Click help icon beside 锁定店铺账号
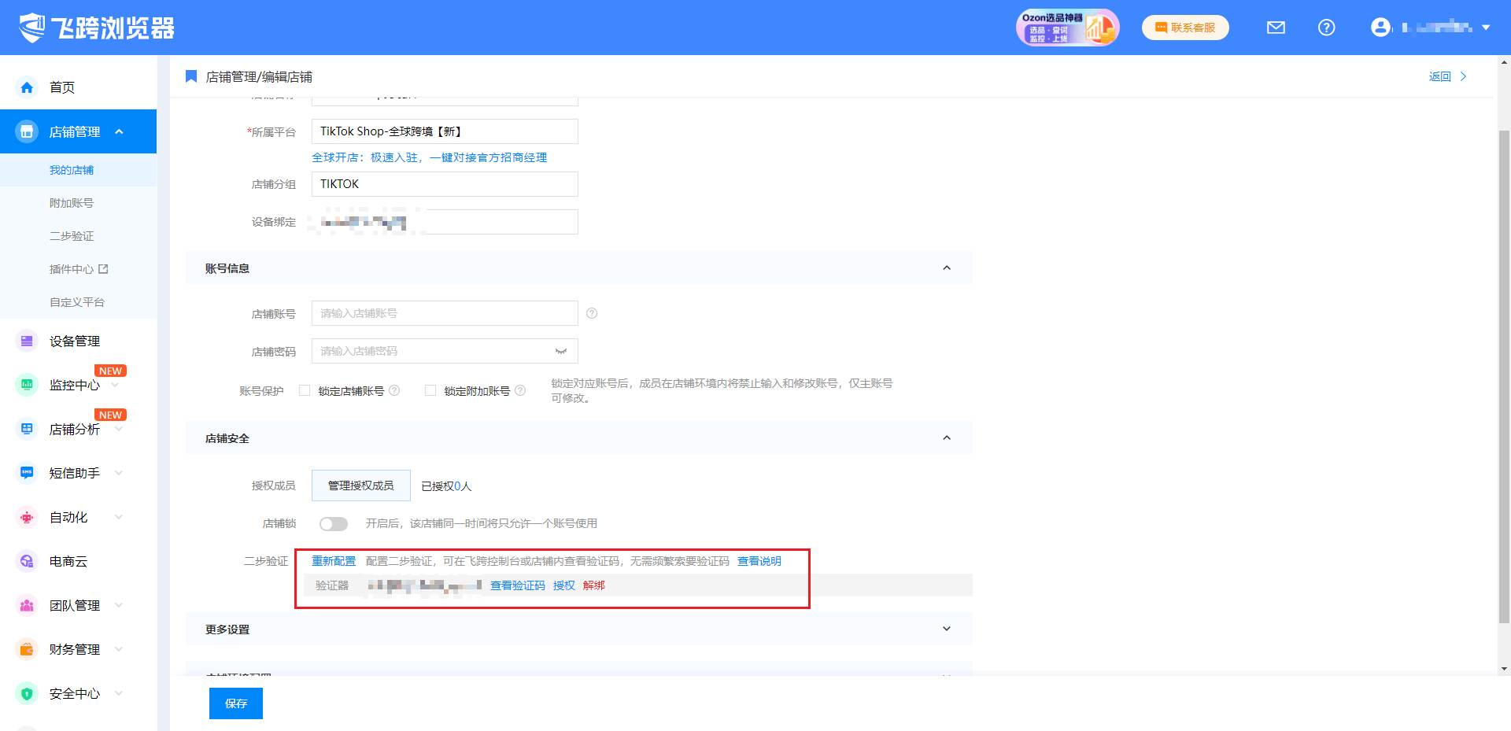 click(394, 390)
